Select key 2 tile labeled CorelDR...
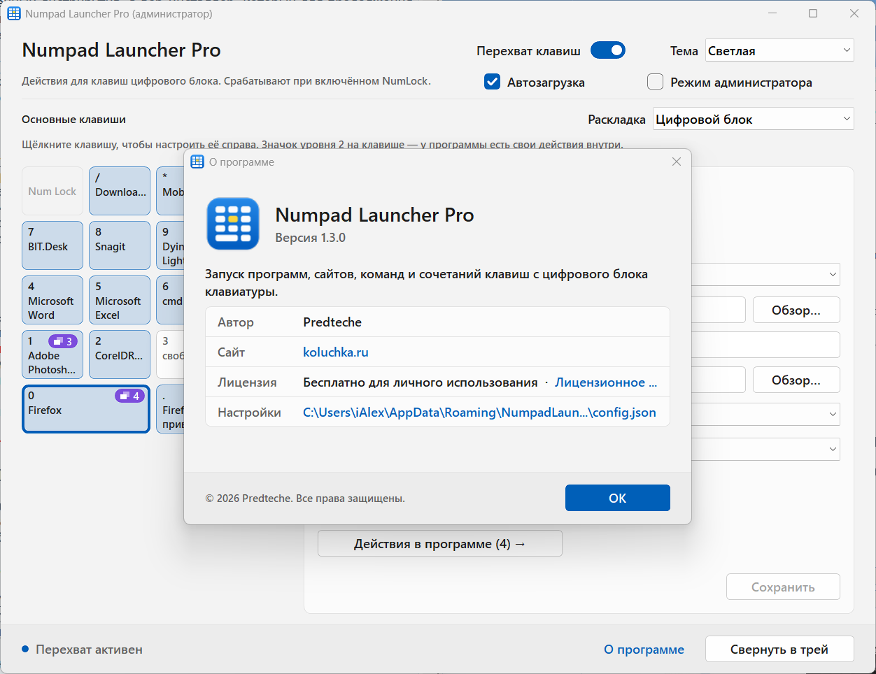 point(120,354)
